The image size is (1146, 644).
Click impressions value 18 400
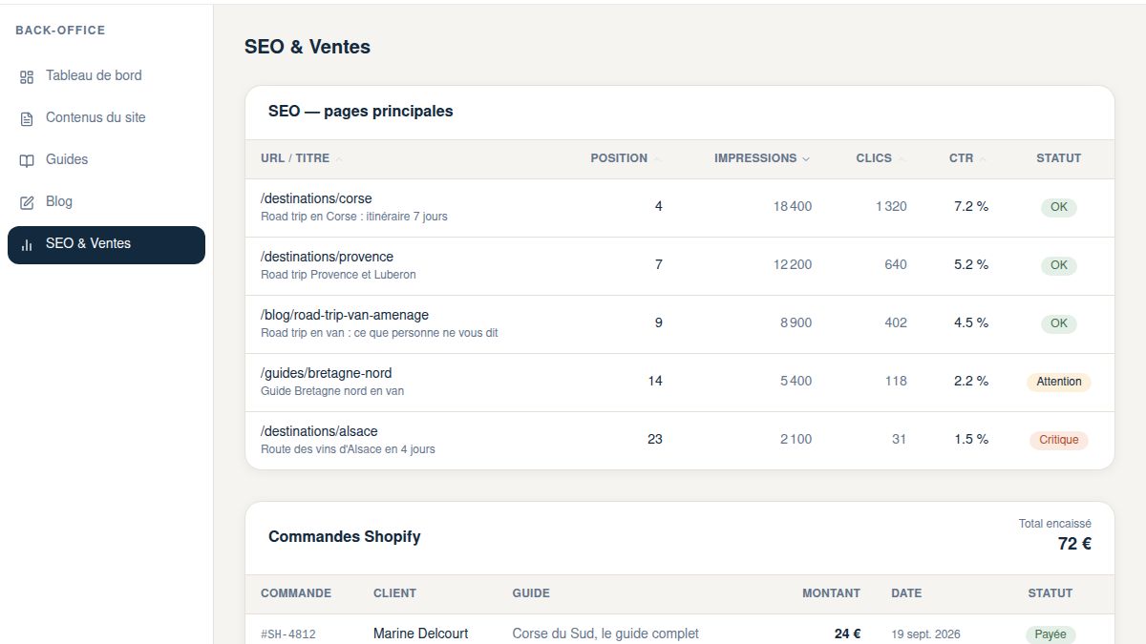coord(793,206)
